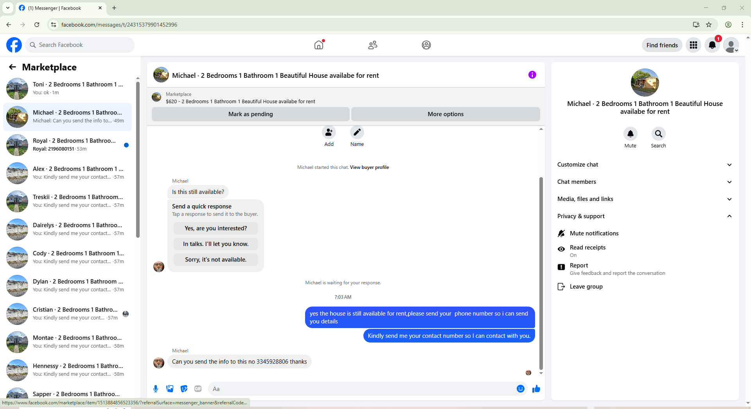Image resolution: width=751 pixels, height=409 pixels.
Task: Open the account profile menu
Action: click(731, 45)
